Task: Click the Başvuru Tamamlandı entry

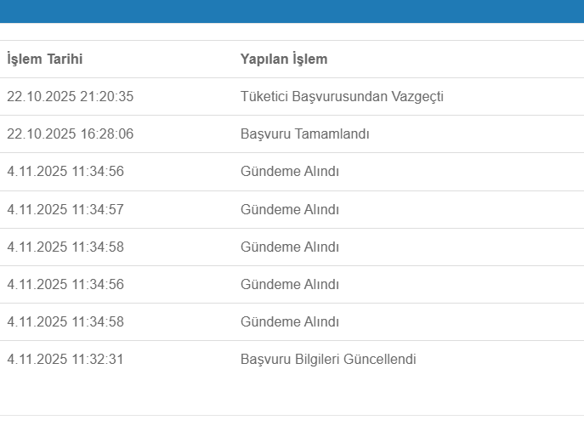Action: point(304,134)
